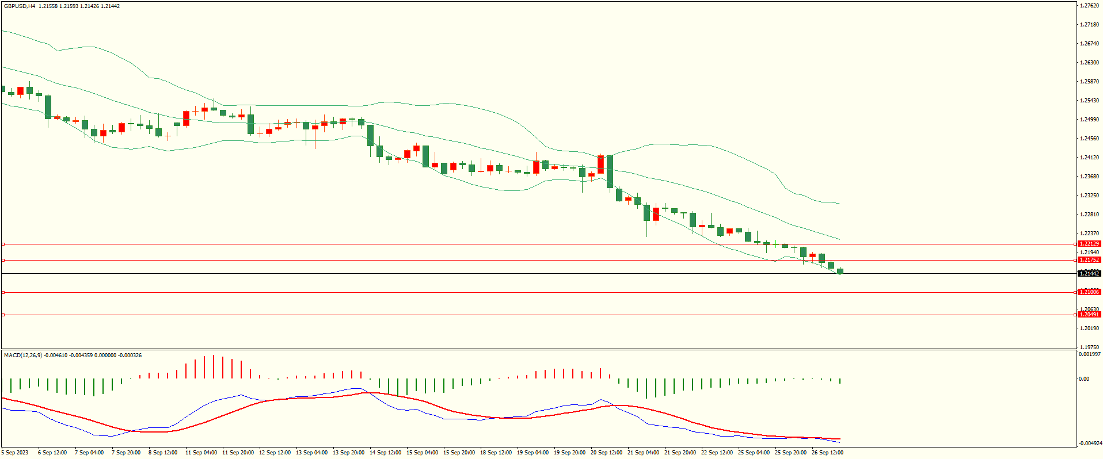1103x459 pixels.
Task: Click the latest rightmost candlestick
Action: (840, 271)
